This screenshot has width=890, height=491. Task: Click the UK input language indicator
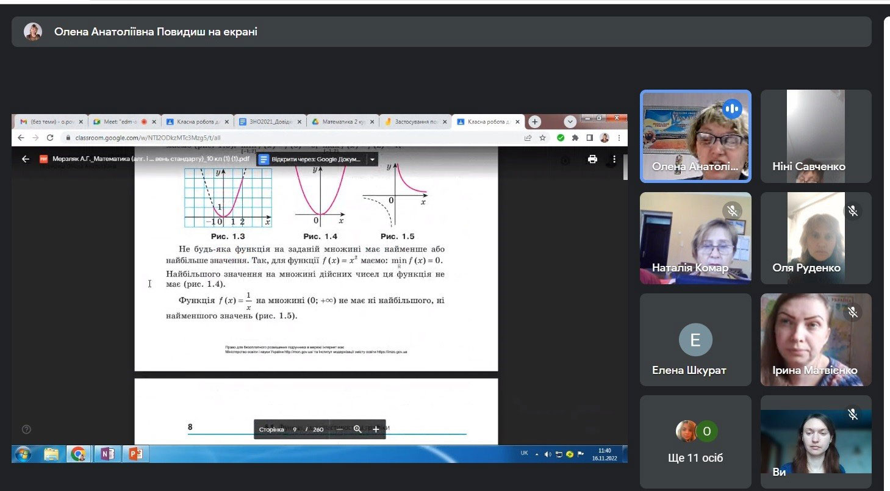[525, 454]
